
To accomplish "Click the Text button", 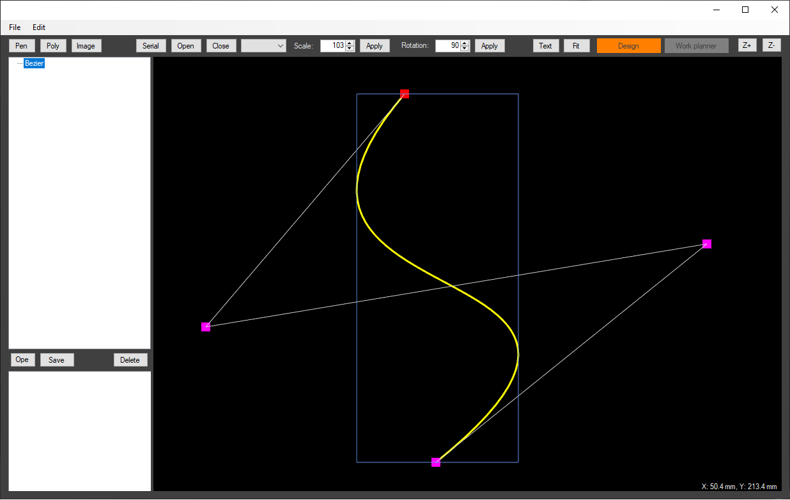I will click(x=546, y=45).
